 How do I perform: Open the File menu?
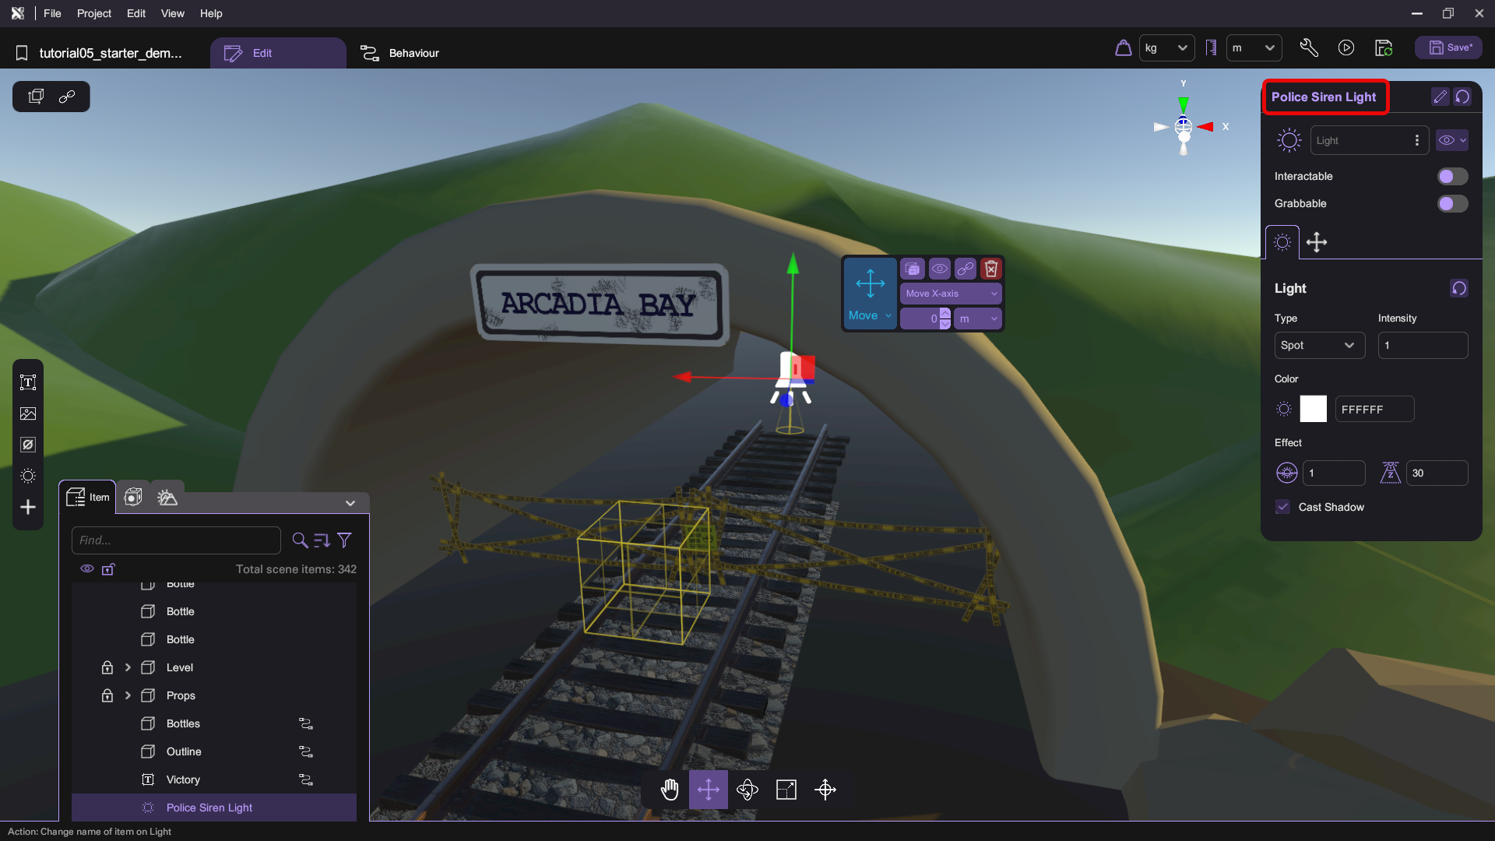(52, 13)
